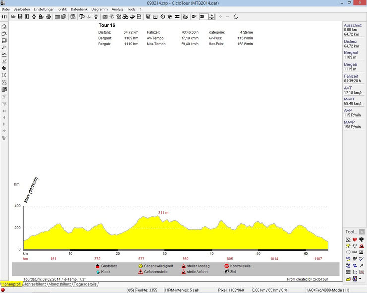Click the Gaststätte legend entry
The image size is (367, 293).
click(107, 266)
